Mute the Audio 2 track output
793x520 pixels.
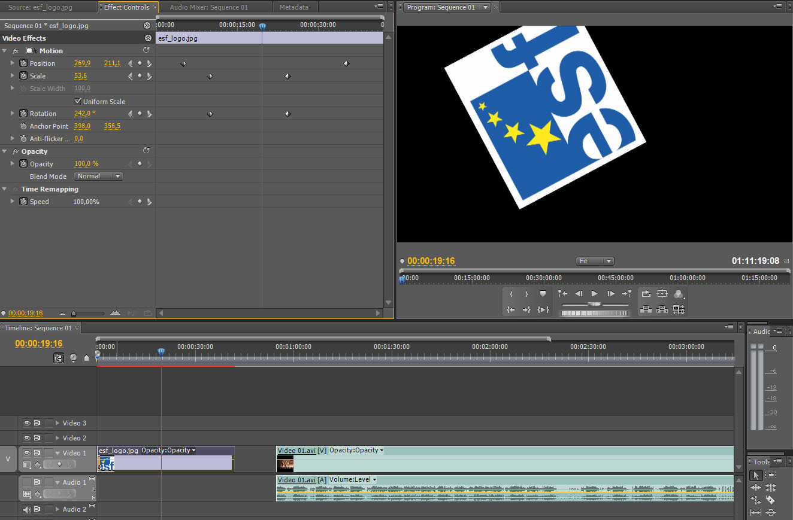(x=27, y=509)
